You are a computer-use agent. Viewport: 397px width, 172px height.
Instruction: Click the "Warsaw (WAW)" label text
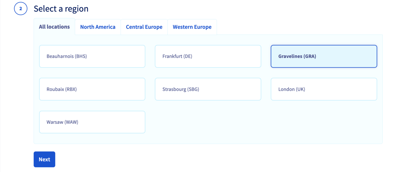[x=62, y=122]
